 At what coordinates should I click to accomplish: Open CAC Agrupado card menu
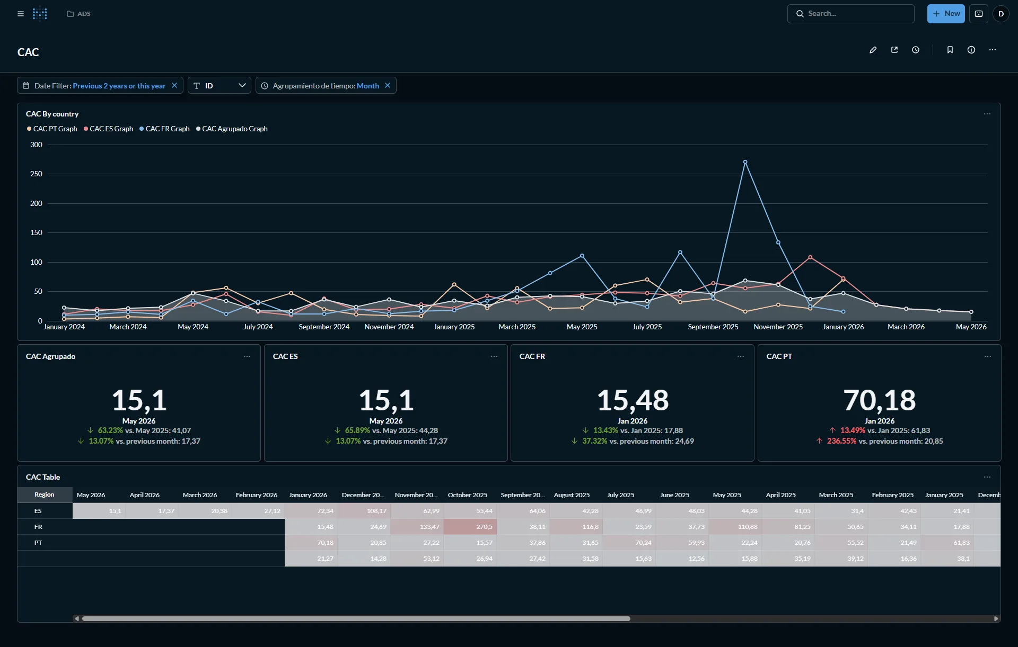pyautogui.click(x=247, y=356)
